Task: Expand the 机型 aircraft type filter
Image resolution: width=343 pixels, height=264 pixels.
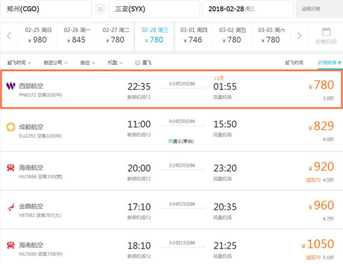Action: [115, 63]
